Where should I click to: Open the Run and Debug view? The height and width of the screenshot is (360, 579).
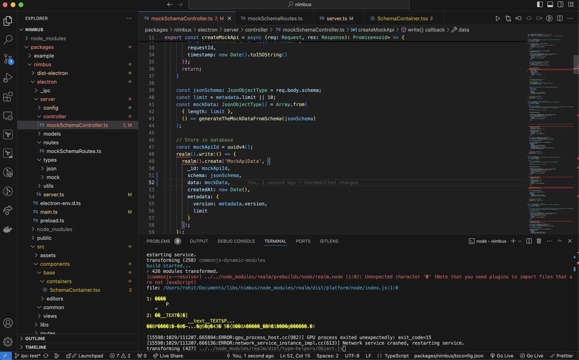click(x=8, y=78)
